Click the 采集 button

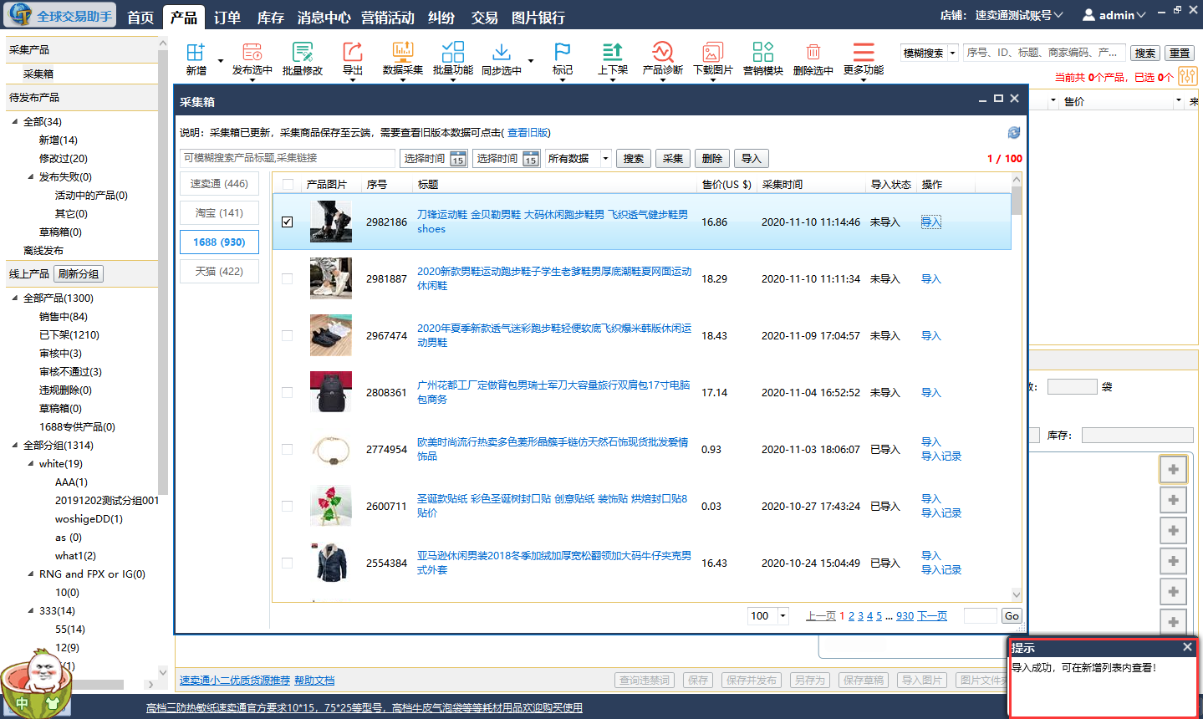coord(673,159)
